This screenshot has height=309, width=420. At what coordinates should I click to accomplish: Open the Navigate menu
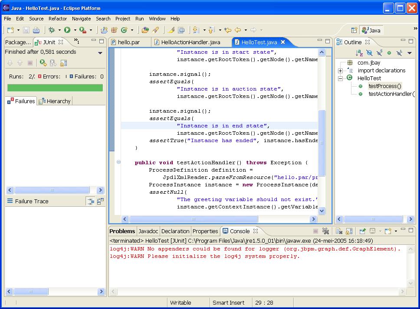81,19
